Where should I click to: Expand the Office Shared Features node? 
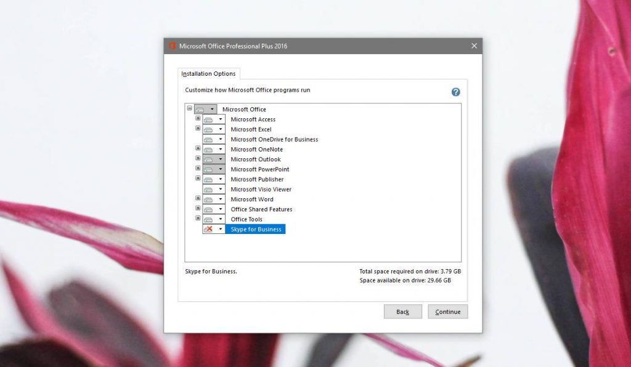point(198,208)
